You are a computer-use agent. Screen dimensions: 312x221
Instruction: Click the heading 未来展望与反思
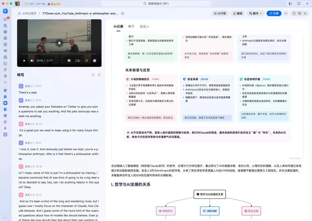tap(138, 70)
